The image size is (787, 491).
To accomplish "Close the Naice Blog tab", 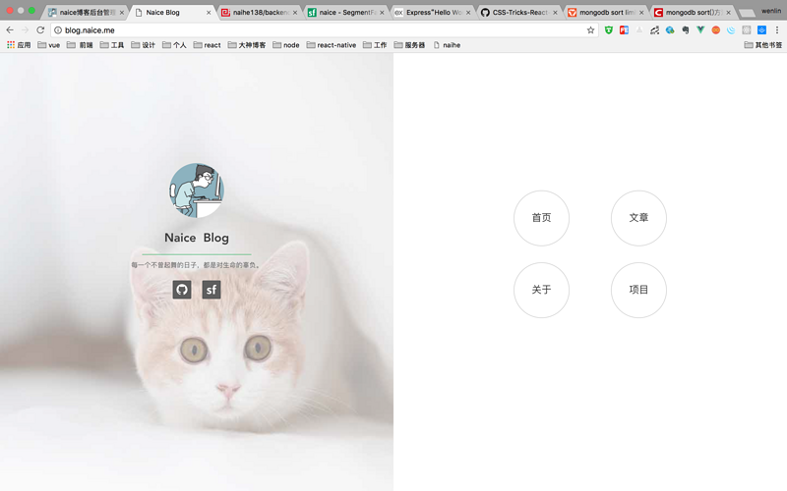I will point(209,13).
